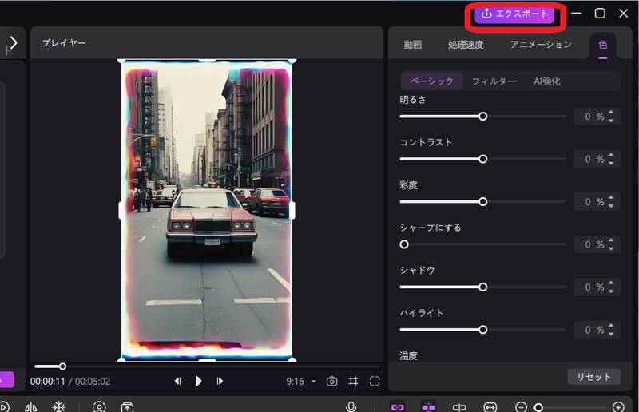Click the timeline zoom slider handle

pyautogui.click(x=538, y=407)
